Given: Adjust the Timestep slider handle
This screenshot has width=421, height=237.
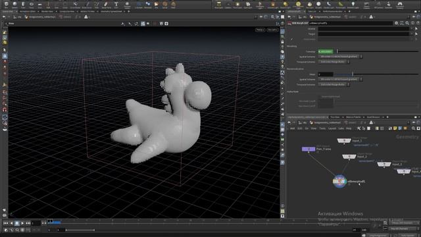Looking at the screenshot, I should pos(337,51).
